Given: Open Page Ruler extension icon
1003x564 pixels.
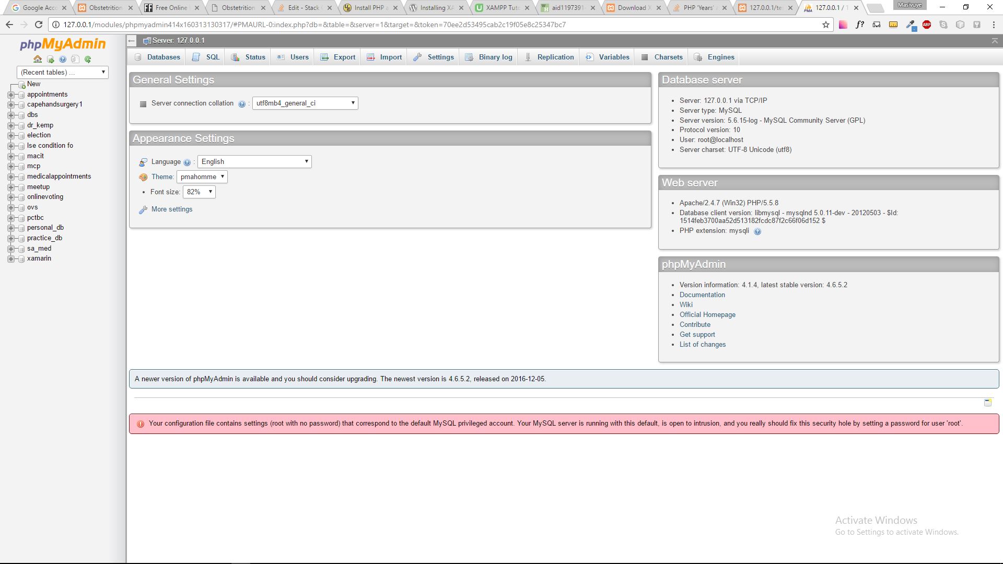Looking at the screenshot, I should click(893, 25).
